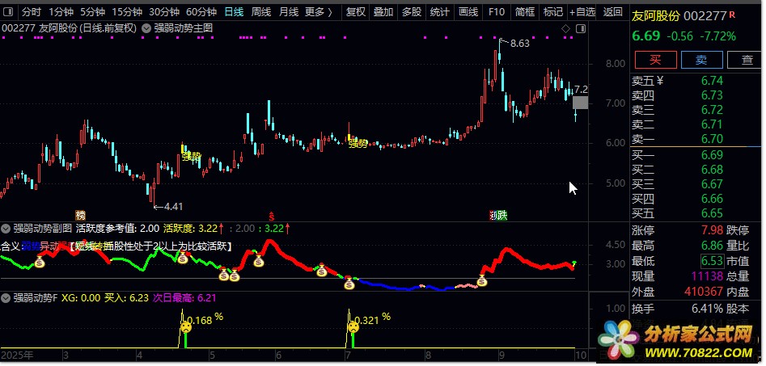This screenshot has width=766, height=366.
Task: Click the change percent -7.72%
Action: coord(717,36)
